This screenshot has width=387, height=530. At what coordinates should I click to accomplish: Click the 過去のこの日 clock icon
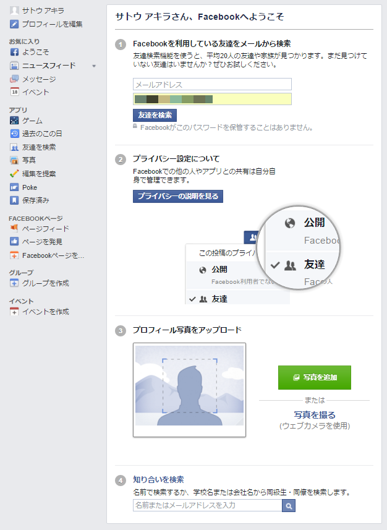coord(14,134)
